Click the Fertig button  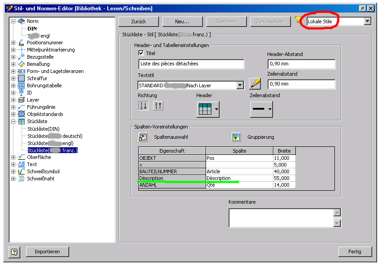pyautogui.click(x=355, y=252)
